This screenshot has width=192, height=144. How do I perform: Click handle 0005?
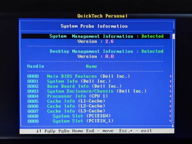tap(33, 101)
